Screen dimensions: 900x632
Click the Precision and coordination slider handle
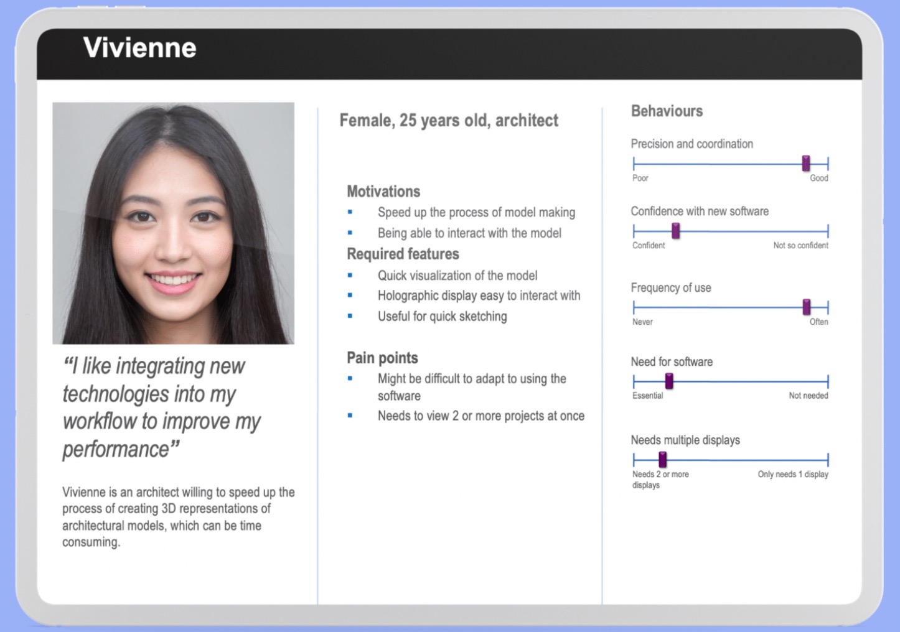click(x=806, y=164)
